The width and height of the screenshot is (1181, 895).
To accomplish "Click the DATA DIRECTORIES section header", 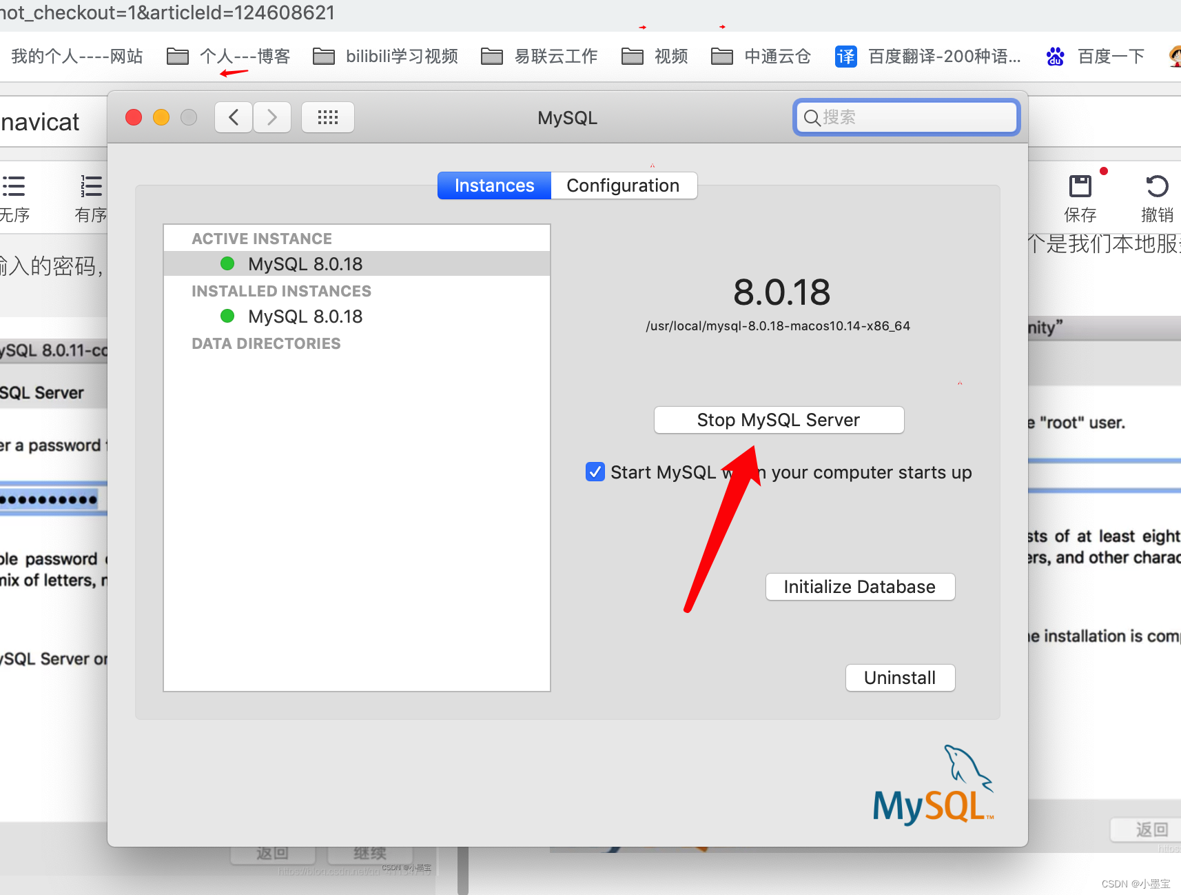I will (266, 343).
